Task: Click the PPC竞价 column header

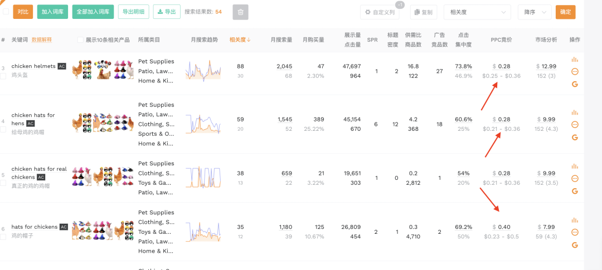Action: (x=502, y=40)
